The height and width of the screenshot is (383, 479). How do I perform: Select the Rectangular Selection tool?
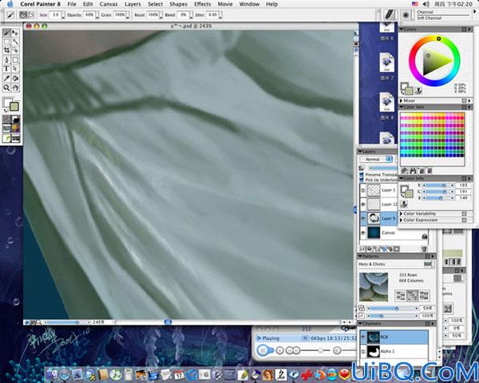coord(6,41)
